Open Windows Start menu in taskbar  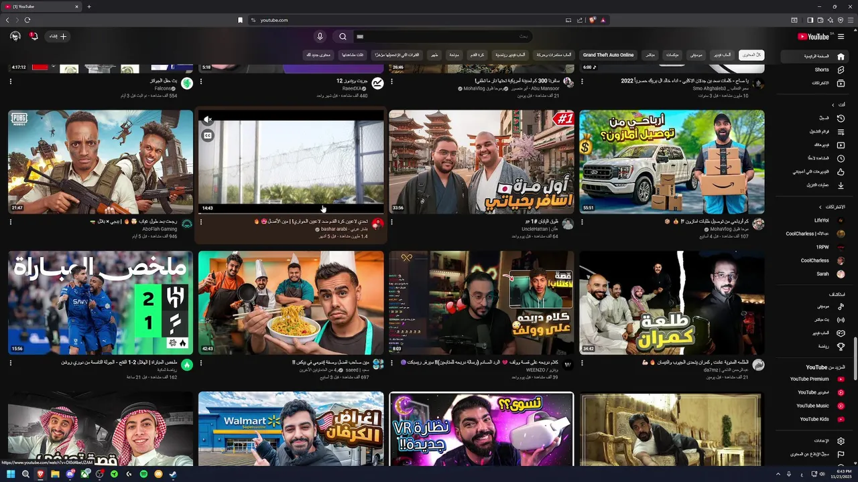point(11,474)
